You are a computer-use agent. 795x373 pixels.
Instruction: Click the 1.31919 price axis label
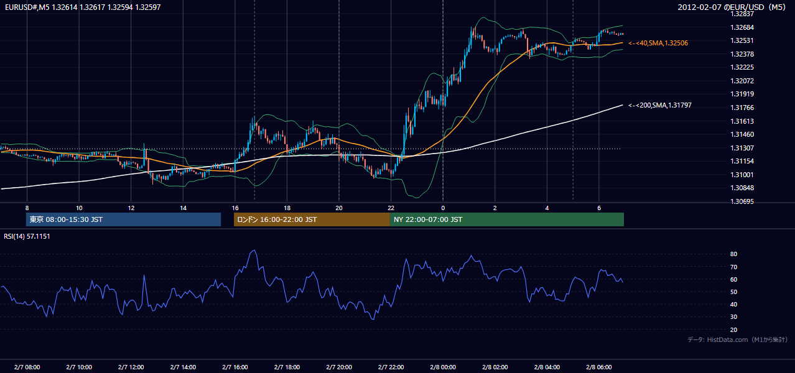pos(743,94)
